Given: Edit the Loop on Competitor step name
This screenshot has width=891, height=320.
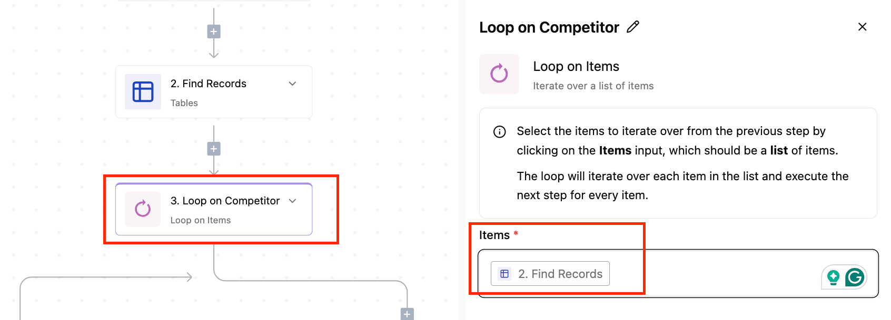Looking at the screenshot, I should [x=633, y=27].
